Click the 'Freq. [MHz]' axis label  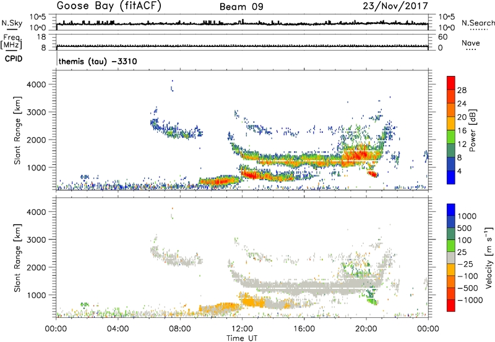[x=11, y=43]
